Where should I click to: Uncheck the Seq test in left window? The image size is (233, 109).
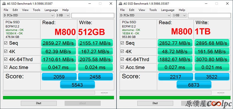click(x=6, y=43)
